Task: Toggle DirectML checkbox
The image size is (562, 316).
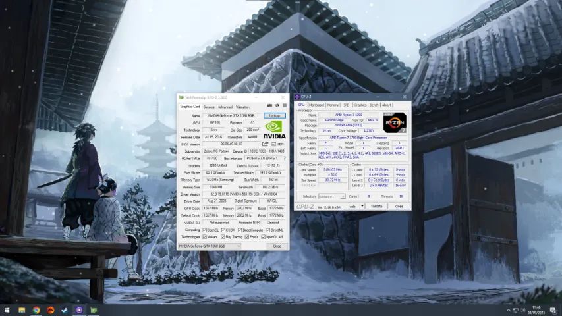Action: pos(267,230)
